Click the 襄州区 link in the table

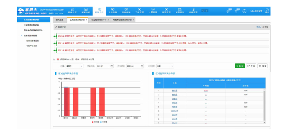pyautogui.click(x=175, y=90)
